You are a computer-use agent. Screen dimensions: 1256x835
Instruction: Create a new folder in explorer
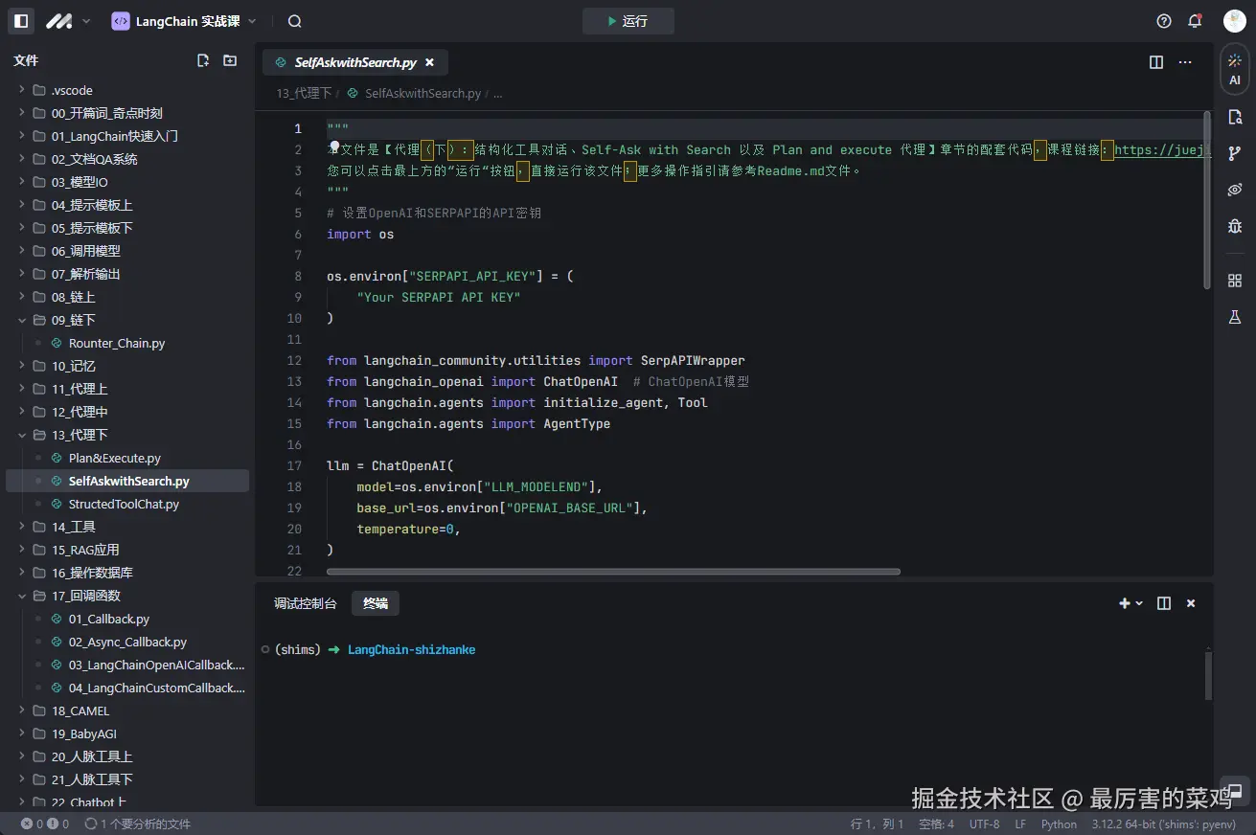tap(230, 60)
